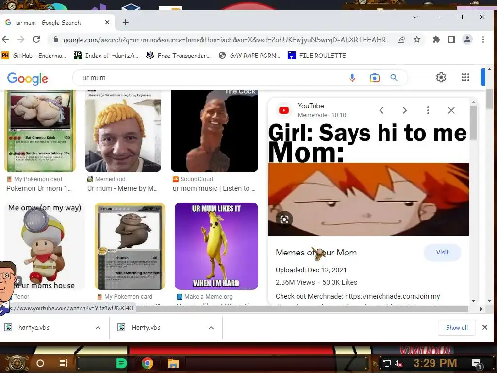Close the downloads bar
497x373 pixels.
pyautogui.click(x=485, y=327)
